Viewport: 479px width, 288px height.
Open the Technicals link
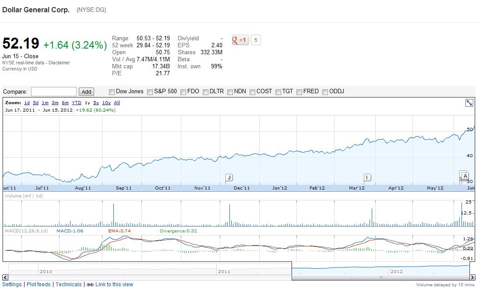tap(68, 284)
